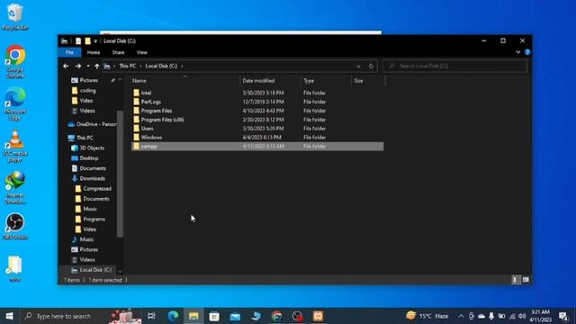The image size is (576, 324).
Task: Click weather widget on taskbar
Action: tap(427, 316)
